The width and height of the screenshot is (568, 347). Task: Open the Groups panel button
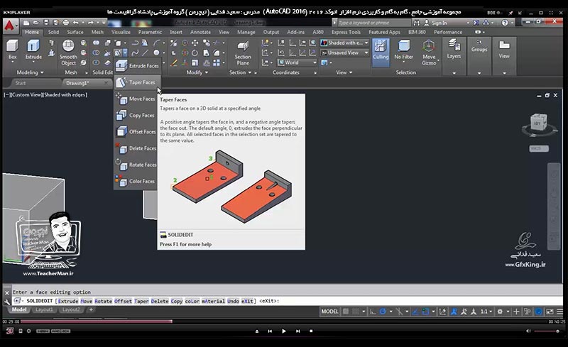click(x=479, y=46)
